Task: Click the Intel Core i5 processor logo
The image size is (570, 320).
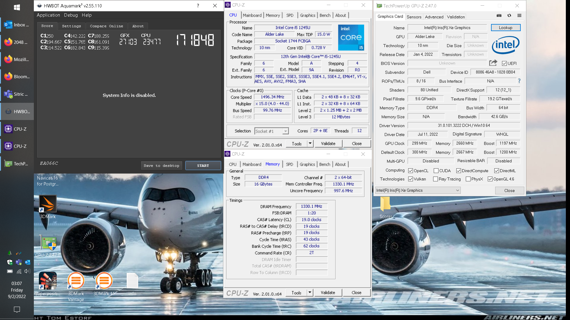Action: (351, 38)
